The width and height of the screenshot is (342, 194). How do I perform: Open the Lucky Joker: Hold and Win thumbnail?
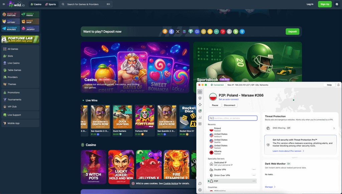coord(121,167)
